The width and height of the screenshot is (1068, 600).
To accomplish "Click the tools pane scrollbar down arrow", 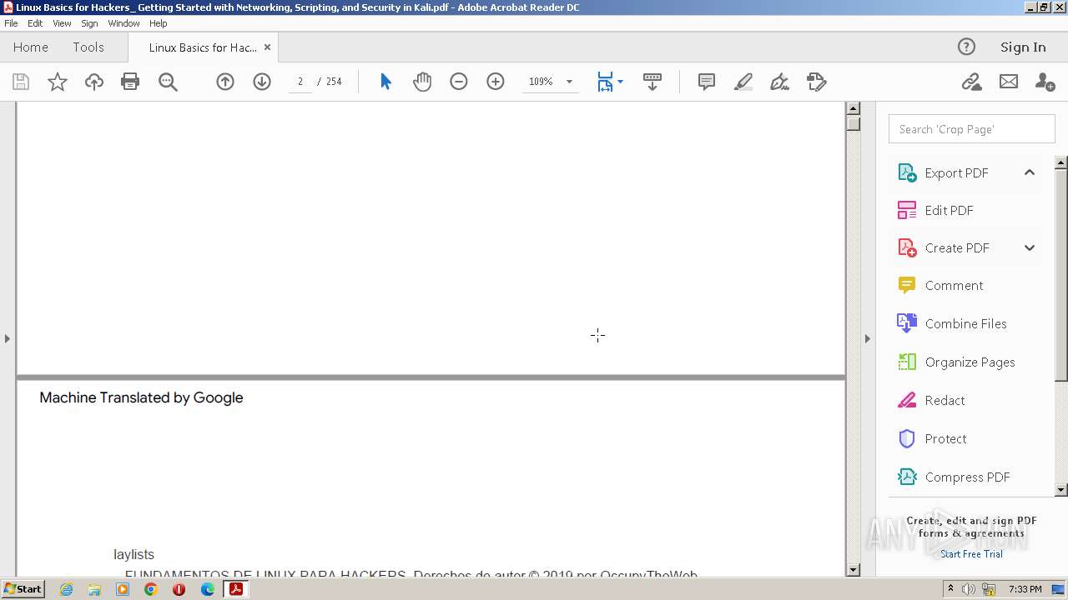I will click(1061, 490).
